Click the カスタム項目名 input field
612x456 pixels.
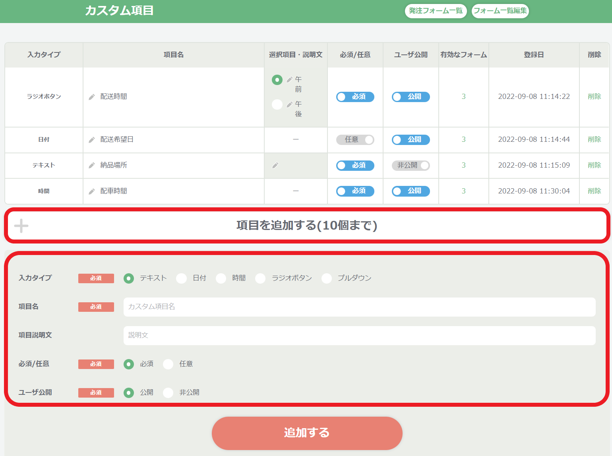(360, 307)
